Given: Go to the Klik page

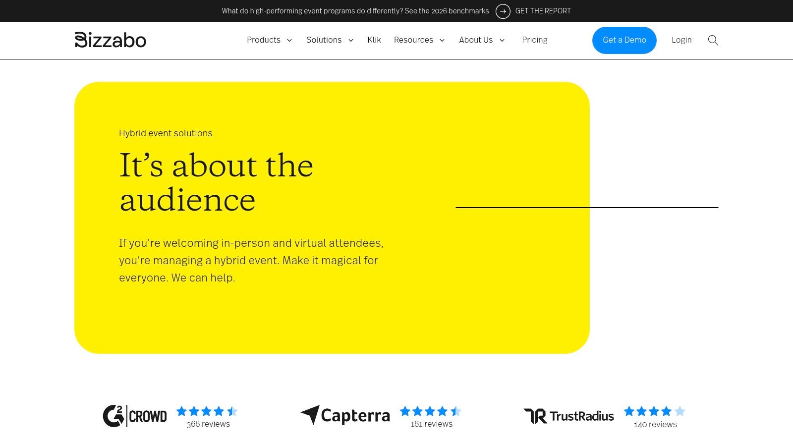Looking at the screenshot, I should click(x=374, y=40).
